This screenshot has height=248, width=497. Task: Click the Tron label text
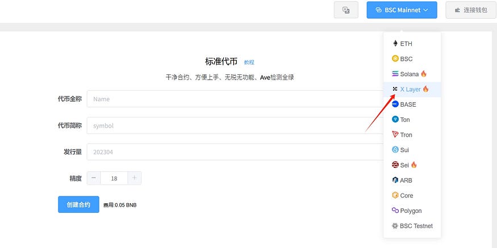tap(406, 135)
